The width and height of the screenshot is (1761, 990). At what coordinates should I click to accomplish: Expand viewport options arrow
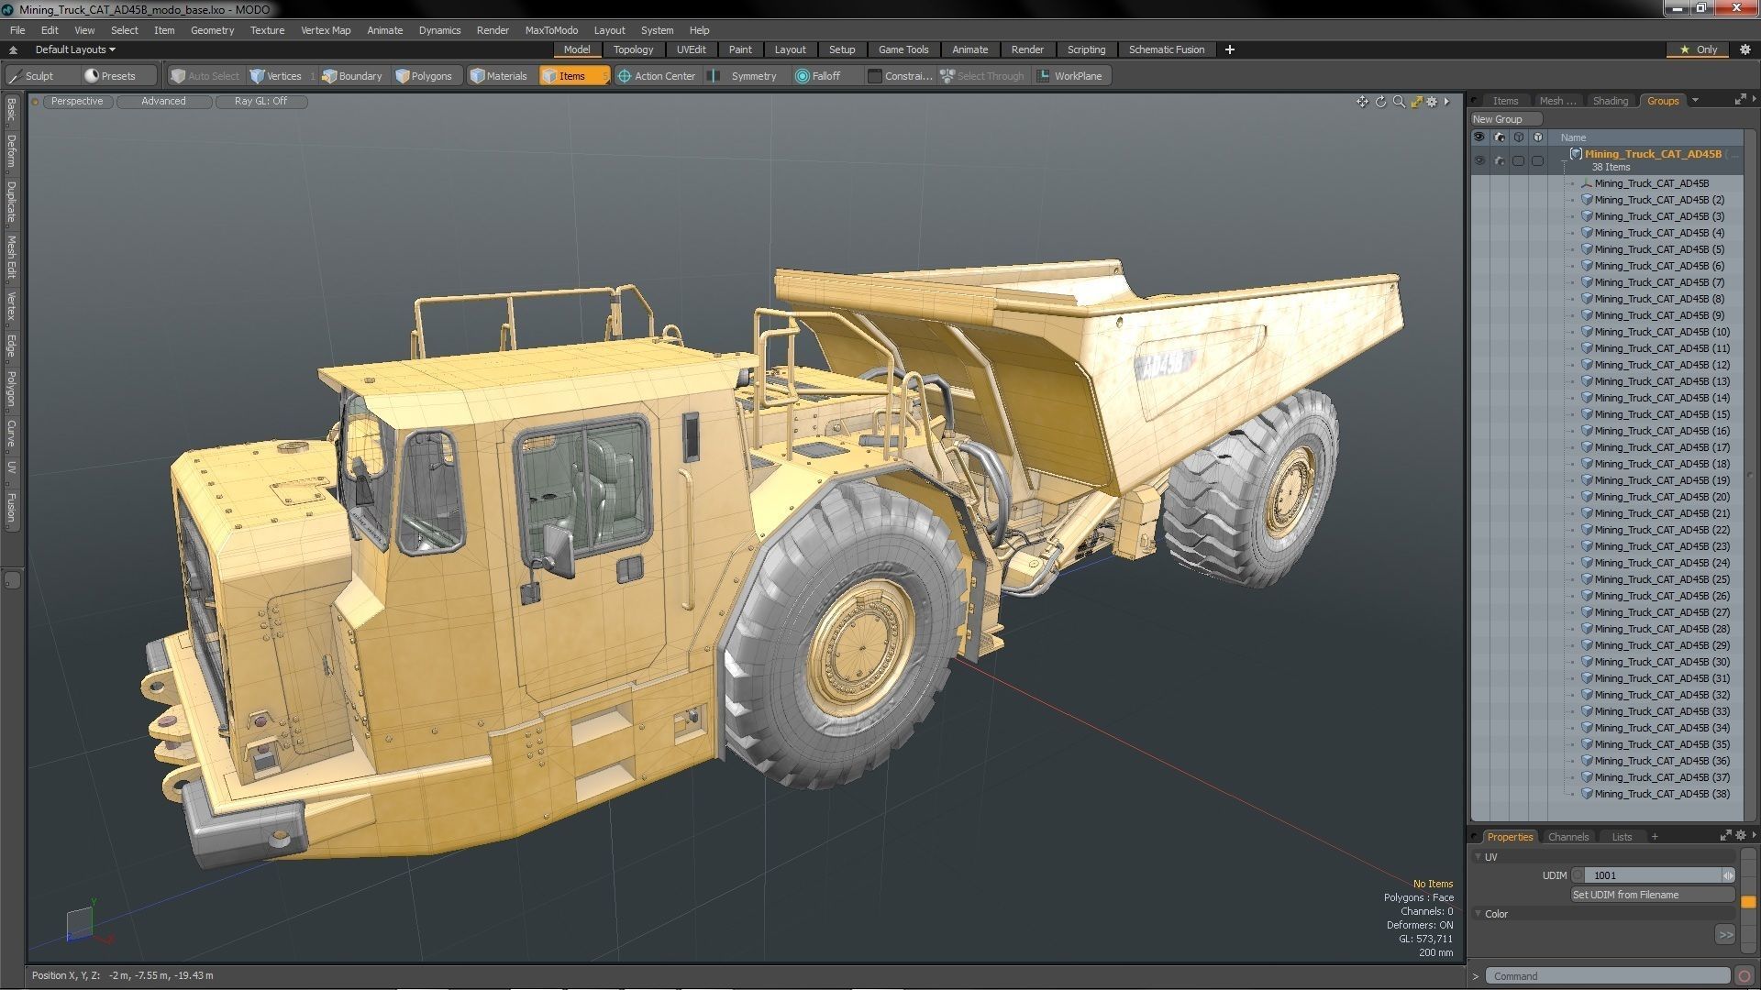[1447, 102]
